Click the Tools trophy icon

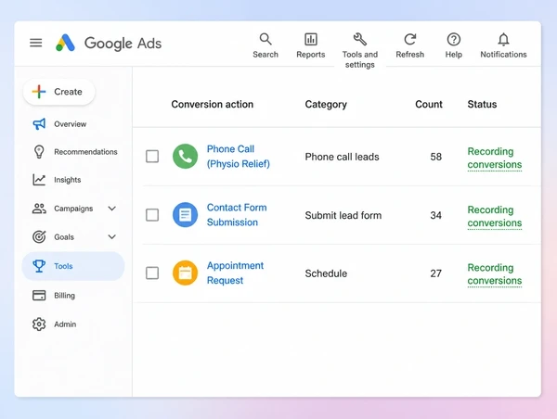(39, 266)
